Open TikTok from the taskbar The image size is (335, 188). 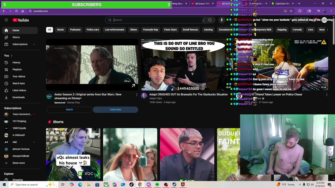(131, 185)
